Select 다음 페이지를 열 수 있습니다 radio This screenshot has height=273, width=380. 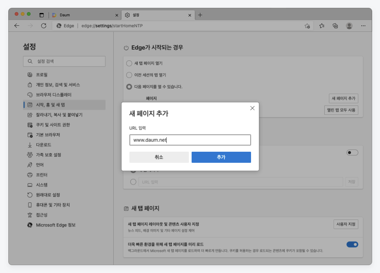[x=129, y=87]
